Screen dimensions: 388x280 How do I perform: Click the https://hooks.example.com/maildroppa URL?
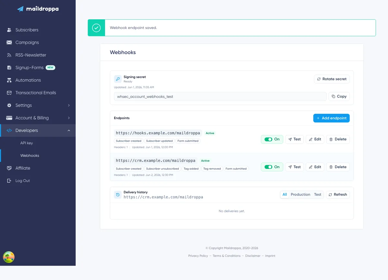pyautogui.click(x=158, y=133)
